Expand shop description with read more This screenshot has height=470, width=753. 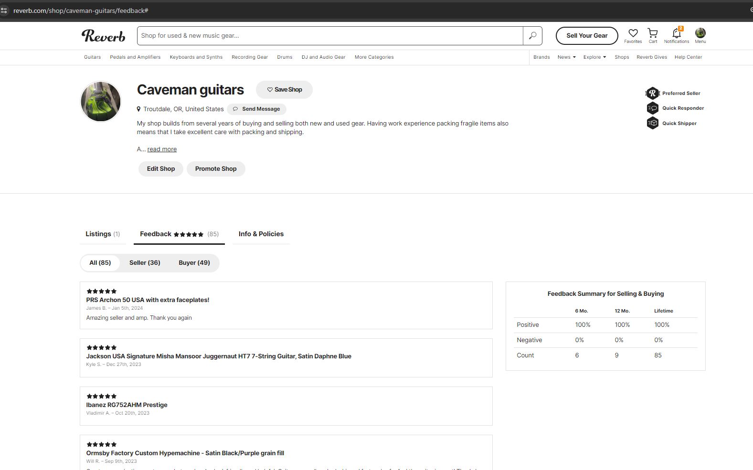162,149
